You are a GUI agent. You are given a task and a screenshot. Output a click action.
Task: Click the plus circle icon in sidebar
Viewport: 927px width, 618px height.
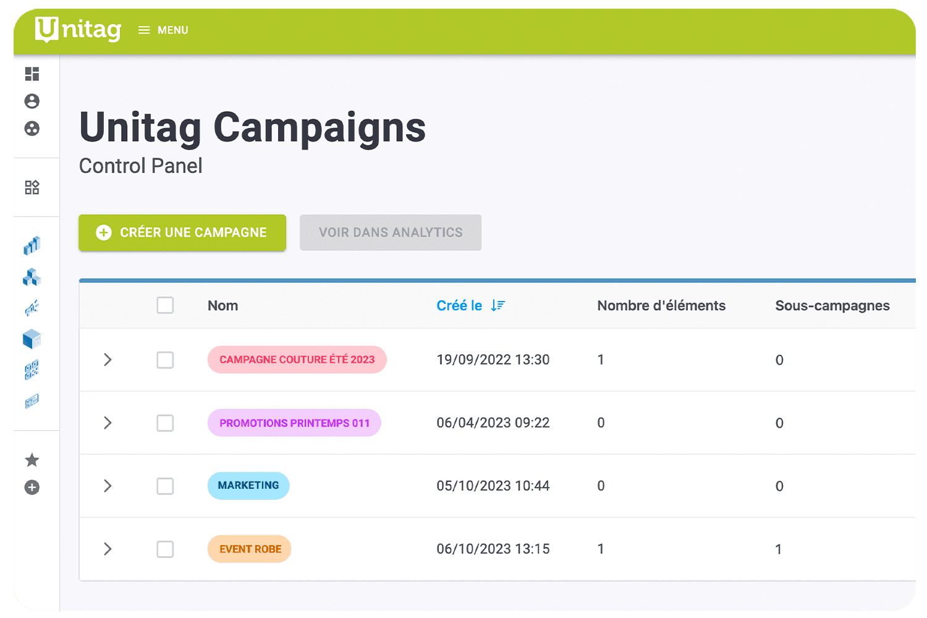(32, 488)
